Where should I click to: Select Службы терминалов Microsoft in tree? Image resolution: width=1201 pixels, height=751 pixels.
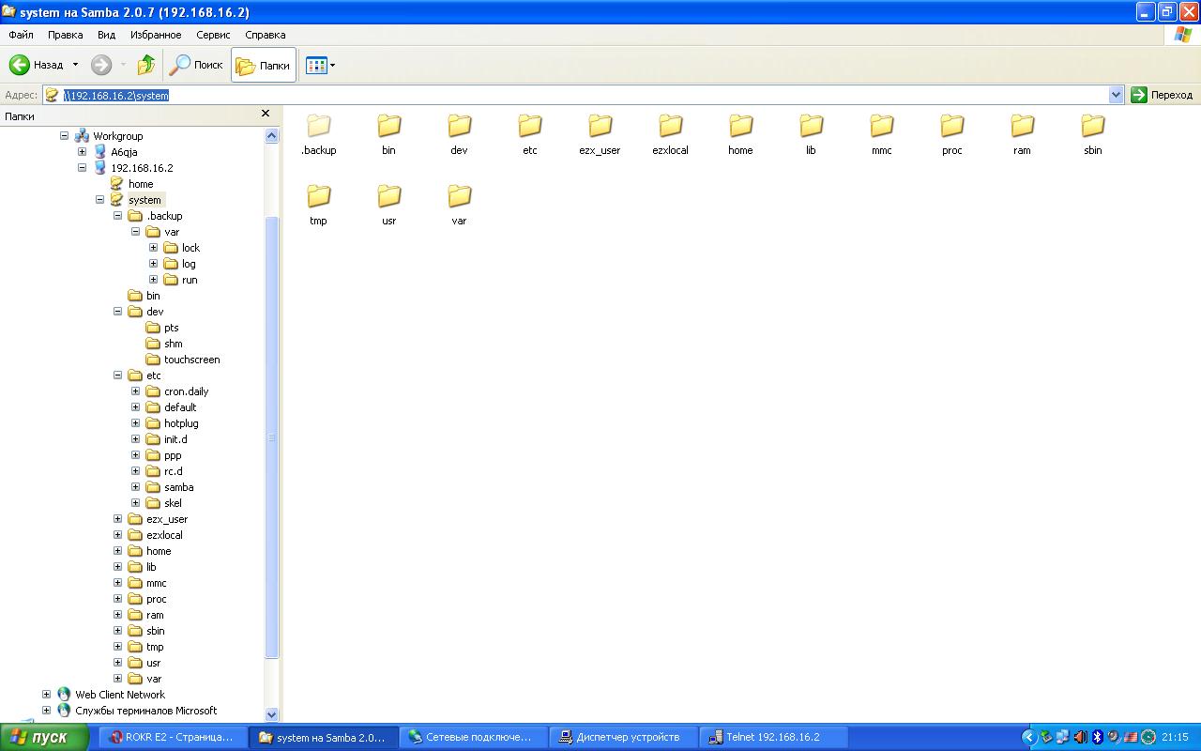[x=145, y=711]
